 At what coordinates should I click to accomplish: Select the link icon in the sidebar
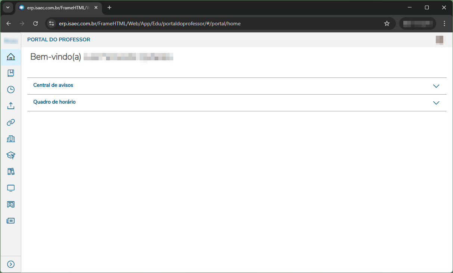pos(10,122)
